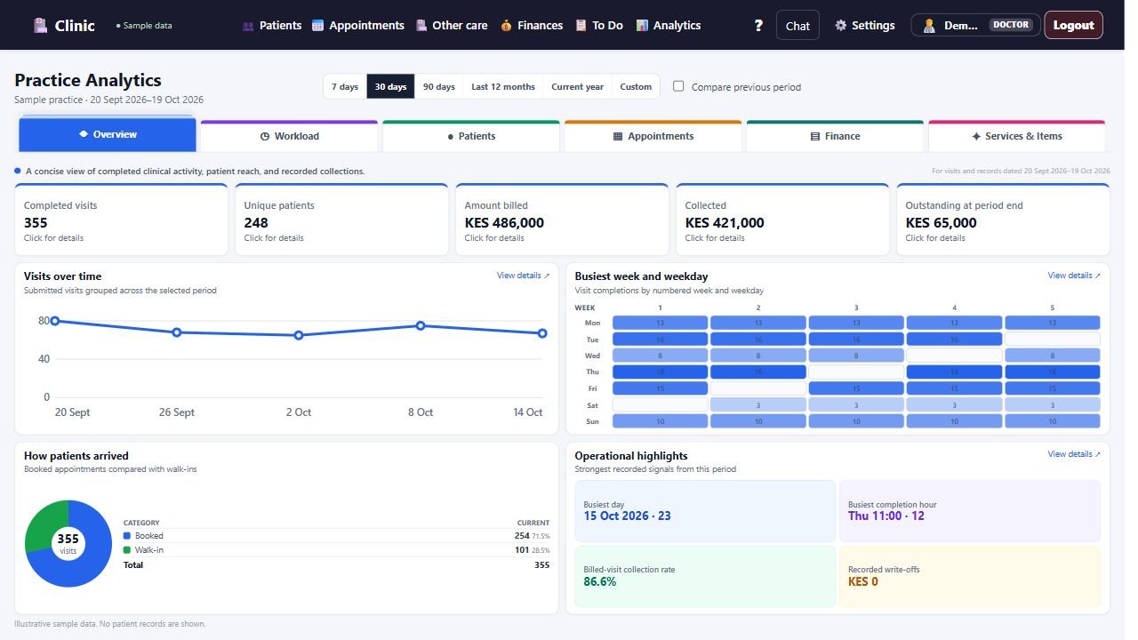Open the Collected KES 421,000 card
The image size is (1138, 640).
[783, 220]
